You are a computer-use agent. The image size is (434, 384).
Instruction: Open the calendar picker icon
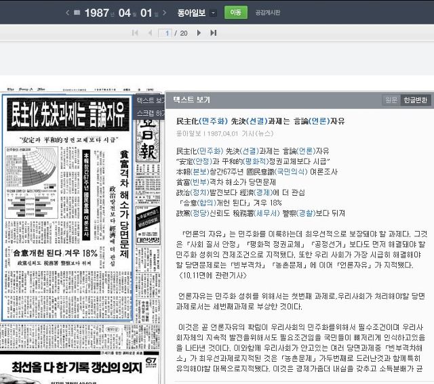[x=77, y=12]
